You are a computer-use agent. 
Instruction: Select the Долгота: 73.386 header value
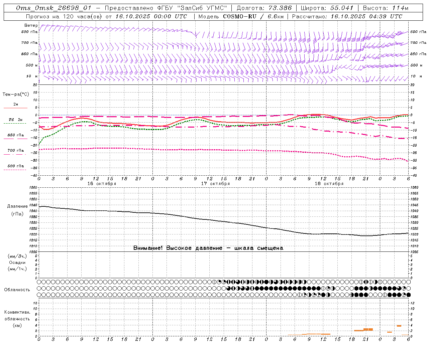(264, 8)
